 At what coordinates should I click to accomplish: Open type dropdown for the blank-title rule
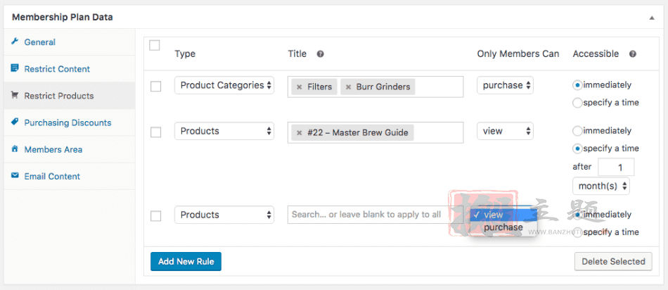tap(224, 215)
